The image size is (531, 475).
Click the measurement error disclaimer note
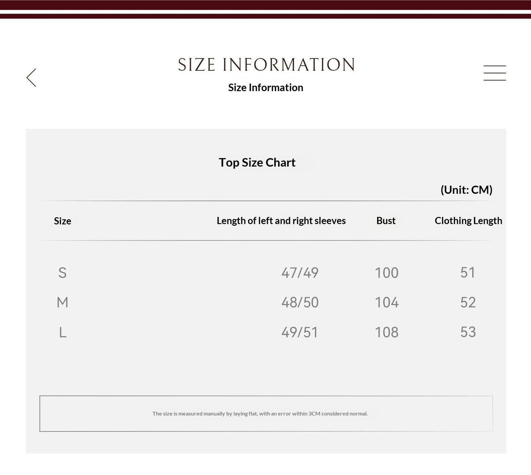click(260, 414)
